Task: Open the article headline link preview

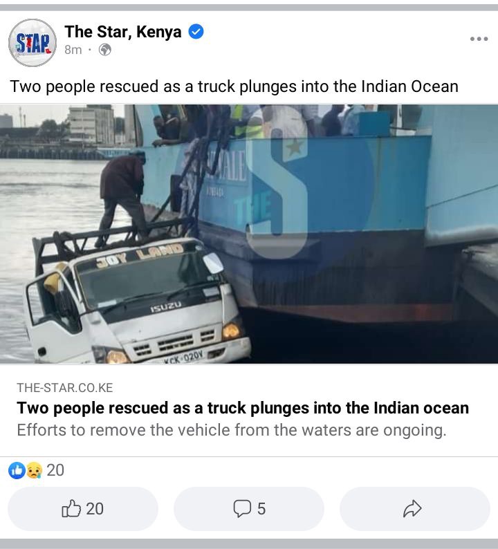Action: [x=243, y=408]
